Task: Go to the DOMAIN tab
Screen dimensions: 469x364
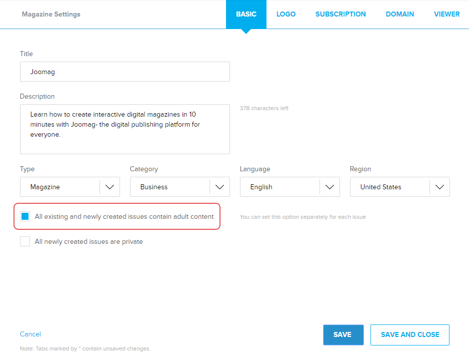Action: 399,14
